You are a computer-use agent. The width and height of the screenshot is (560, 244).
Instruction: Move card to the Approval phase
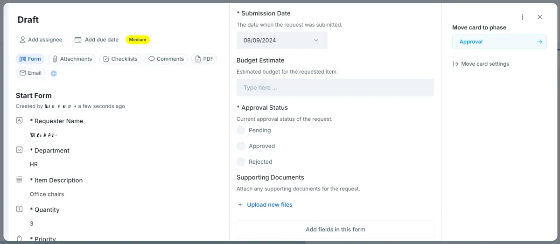pos(499,42)
